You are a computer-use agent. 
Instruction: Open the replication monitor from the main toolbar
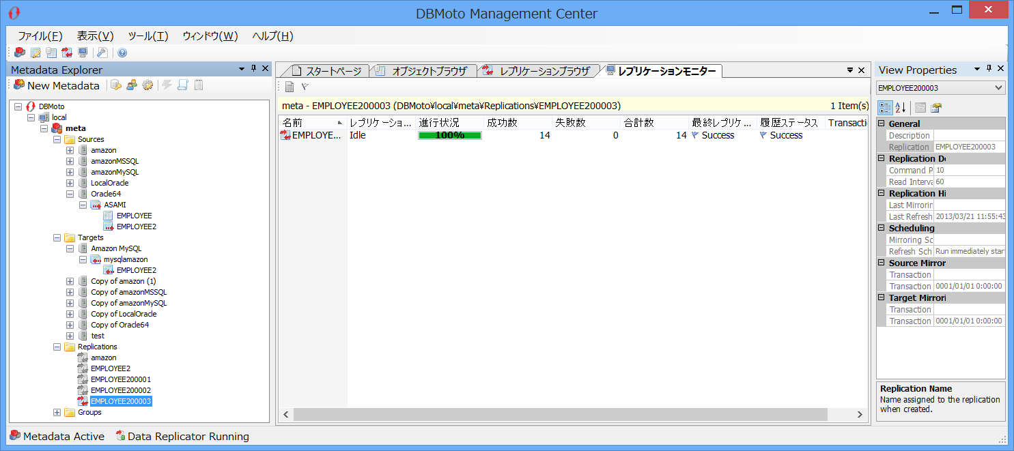[x=83, y=53]
